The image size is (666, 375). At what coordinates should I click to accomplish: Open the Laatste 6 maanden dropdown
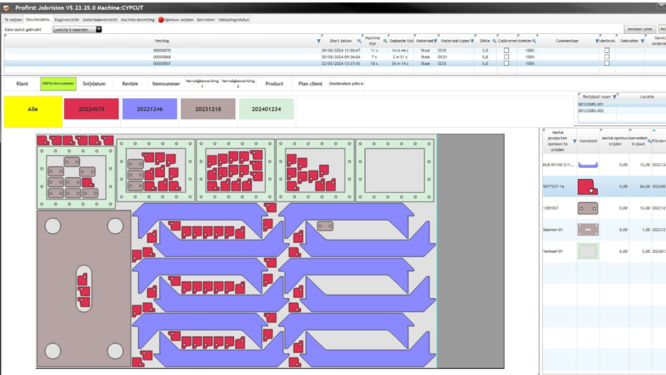click(100, 29)
